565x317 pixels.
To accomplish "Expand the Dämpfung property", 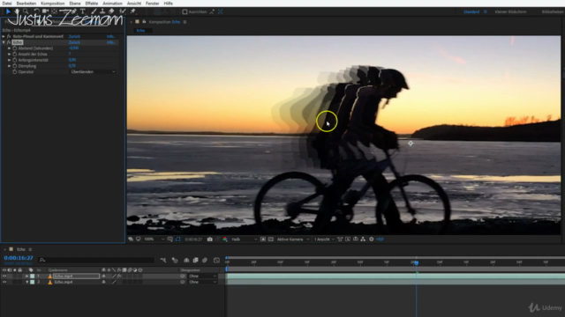I will [x=10, y=66].
